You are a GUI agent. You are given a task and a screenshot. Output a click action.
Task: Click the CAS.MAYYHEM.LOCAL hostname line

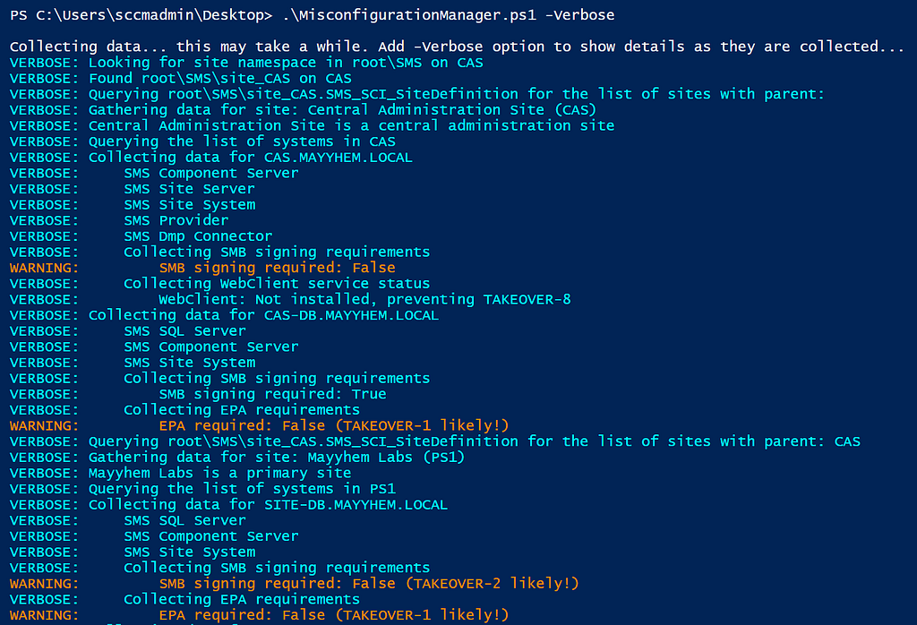(250, 158)
